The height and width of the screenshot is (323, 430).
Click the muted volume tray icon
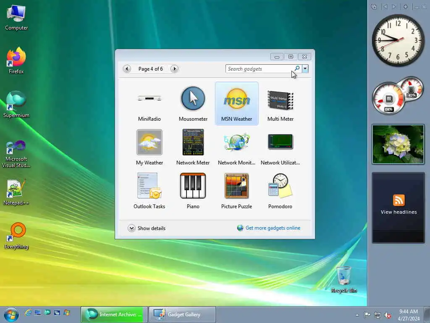point(388,315)
